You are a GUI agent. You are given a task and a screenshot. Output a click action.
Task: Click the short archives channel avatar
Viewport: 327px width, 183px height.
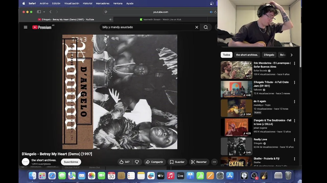pyautogui.click(x=26, y=162)
